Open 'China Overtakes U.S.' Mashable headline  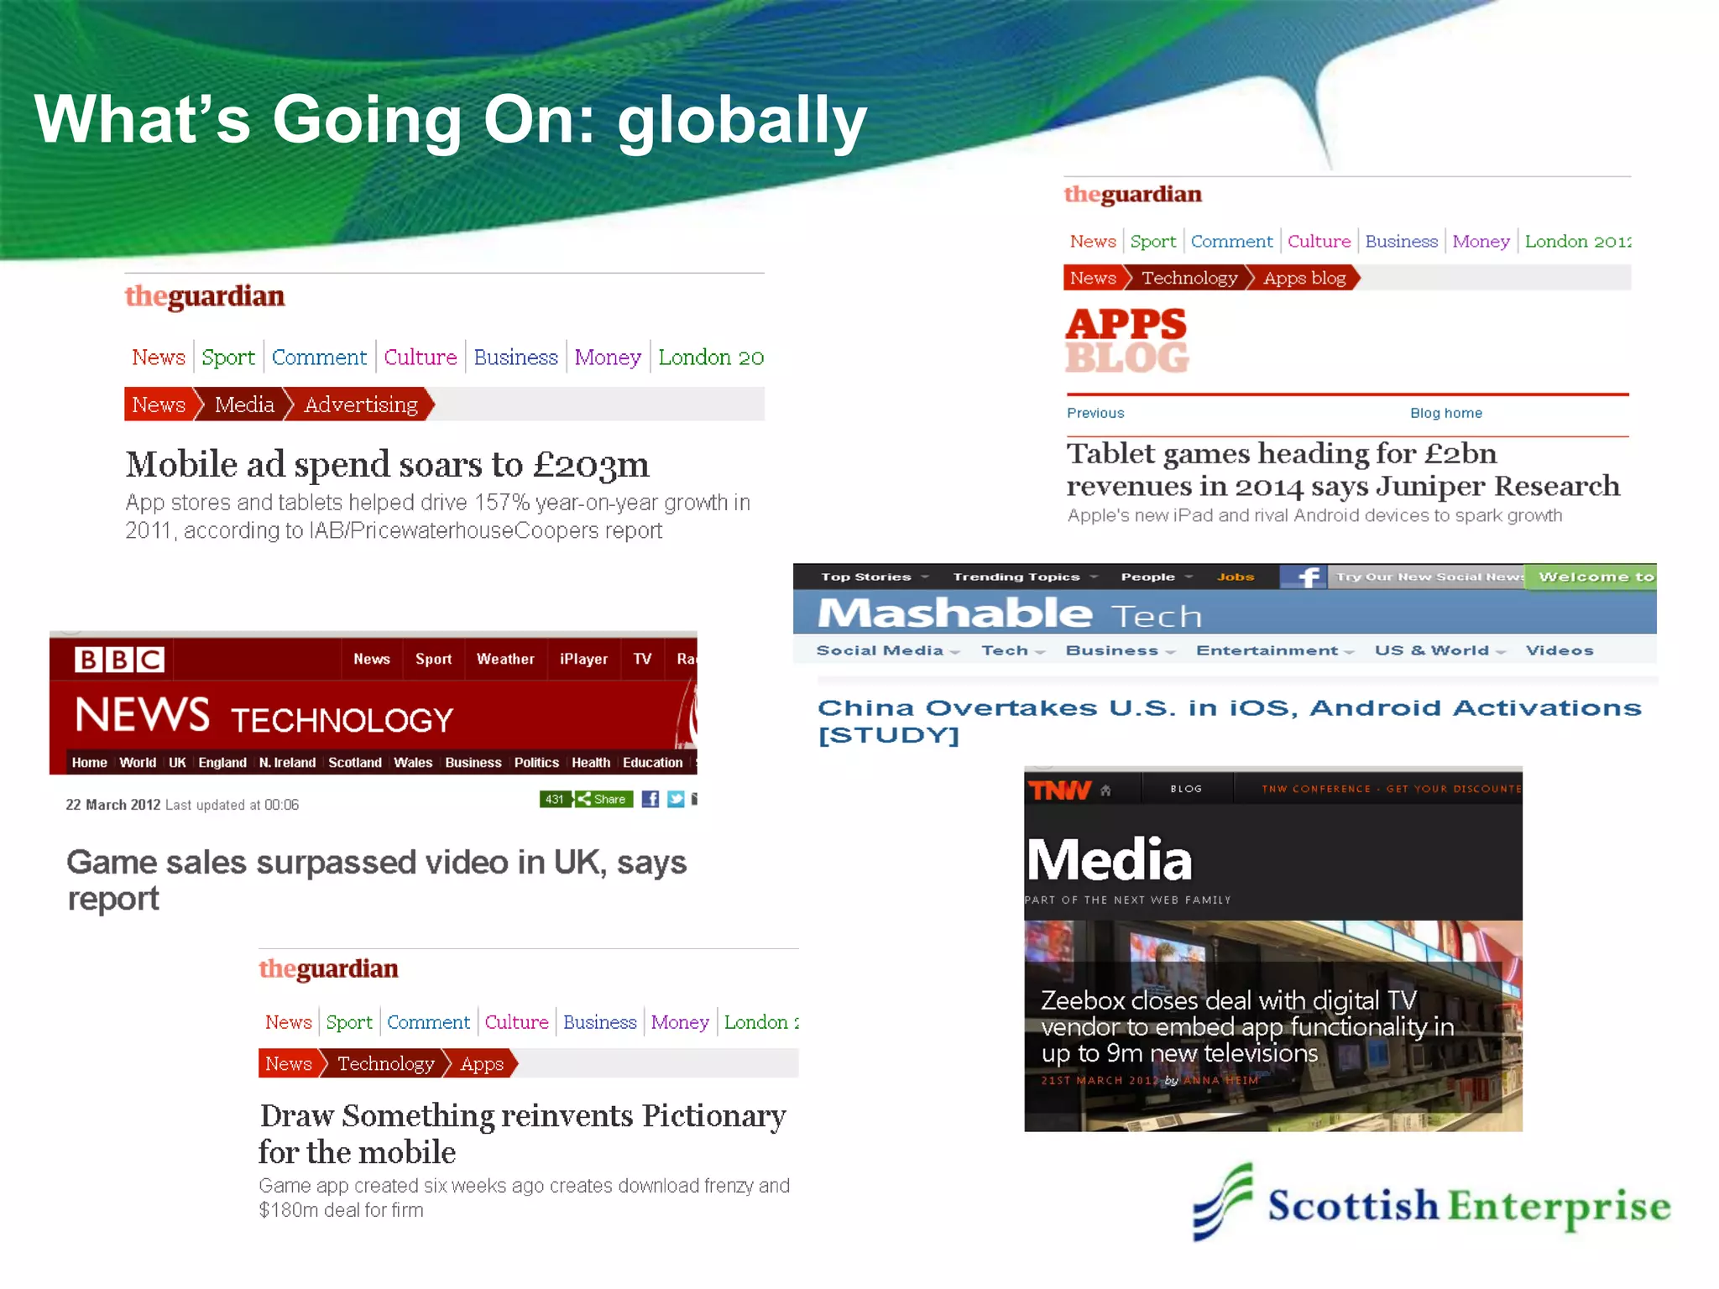(1230, 721)
